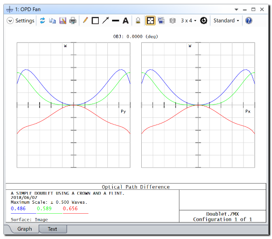The width and height of the screenshot is (272, 239).
Task: Expand the Settings panel
Action: 21,21
